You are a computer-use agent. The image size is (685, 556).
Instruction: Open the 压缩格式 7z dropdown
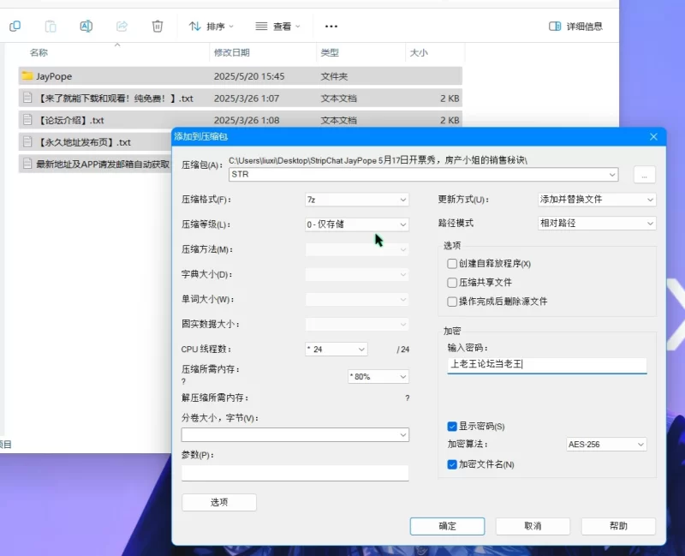[356, 200]
